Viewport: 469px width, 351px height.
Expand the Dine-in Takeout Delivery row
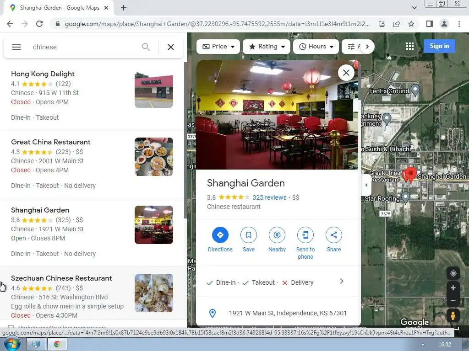[x=277, y=282]
